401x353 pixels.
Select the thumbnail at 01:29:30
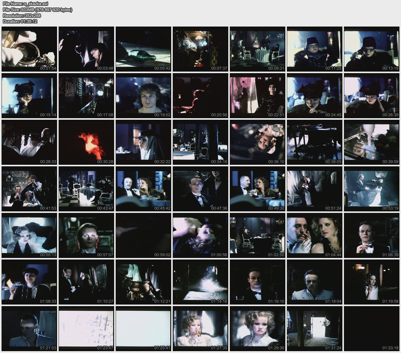258,329
